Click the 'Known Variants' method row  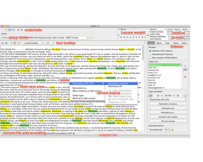170,32
